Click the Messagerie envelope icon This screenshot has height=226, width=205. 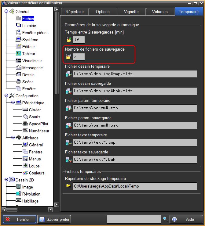pos(18,68)
